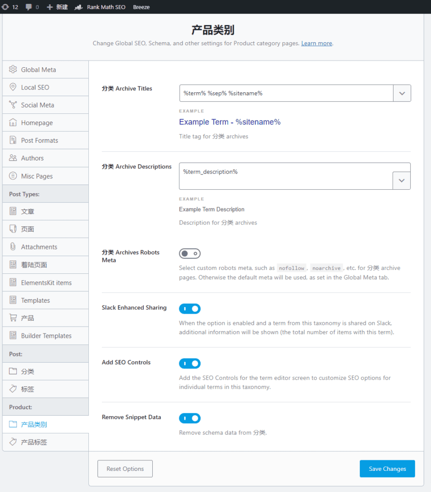
Task: Click the 产品标签 tag icon
Action: 13,442
